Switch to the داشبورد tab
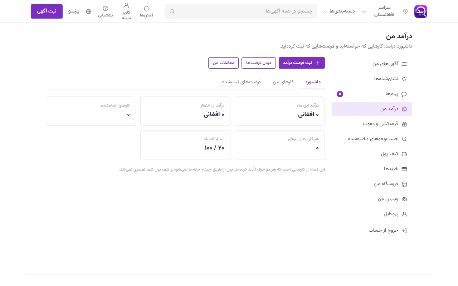This screenshot has height=286, width=458. point(313,82)
